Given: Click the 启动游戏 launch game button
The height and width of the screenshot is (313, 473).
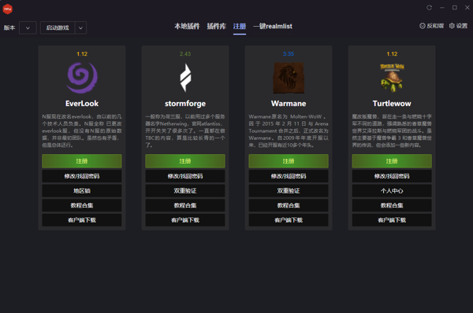Looking at the screenshot, I should click(x=58, y=28).
